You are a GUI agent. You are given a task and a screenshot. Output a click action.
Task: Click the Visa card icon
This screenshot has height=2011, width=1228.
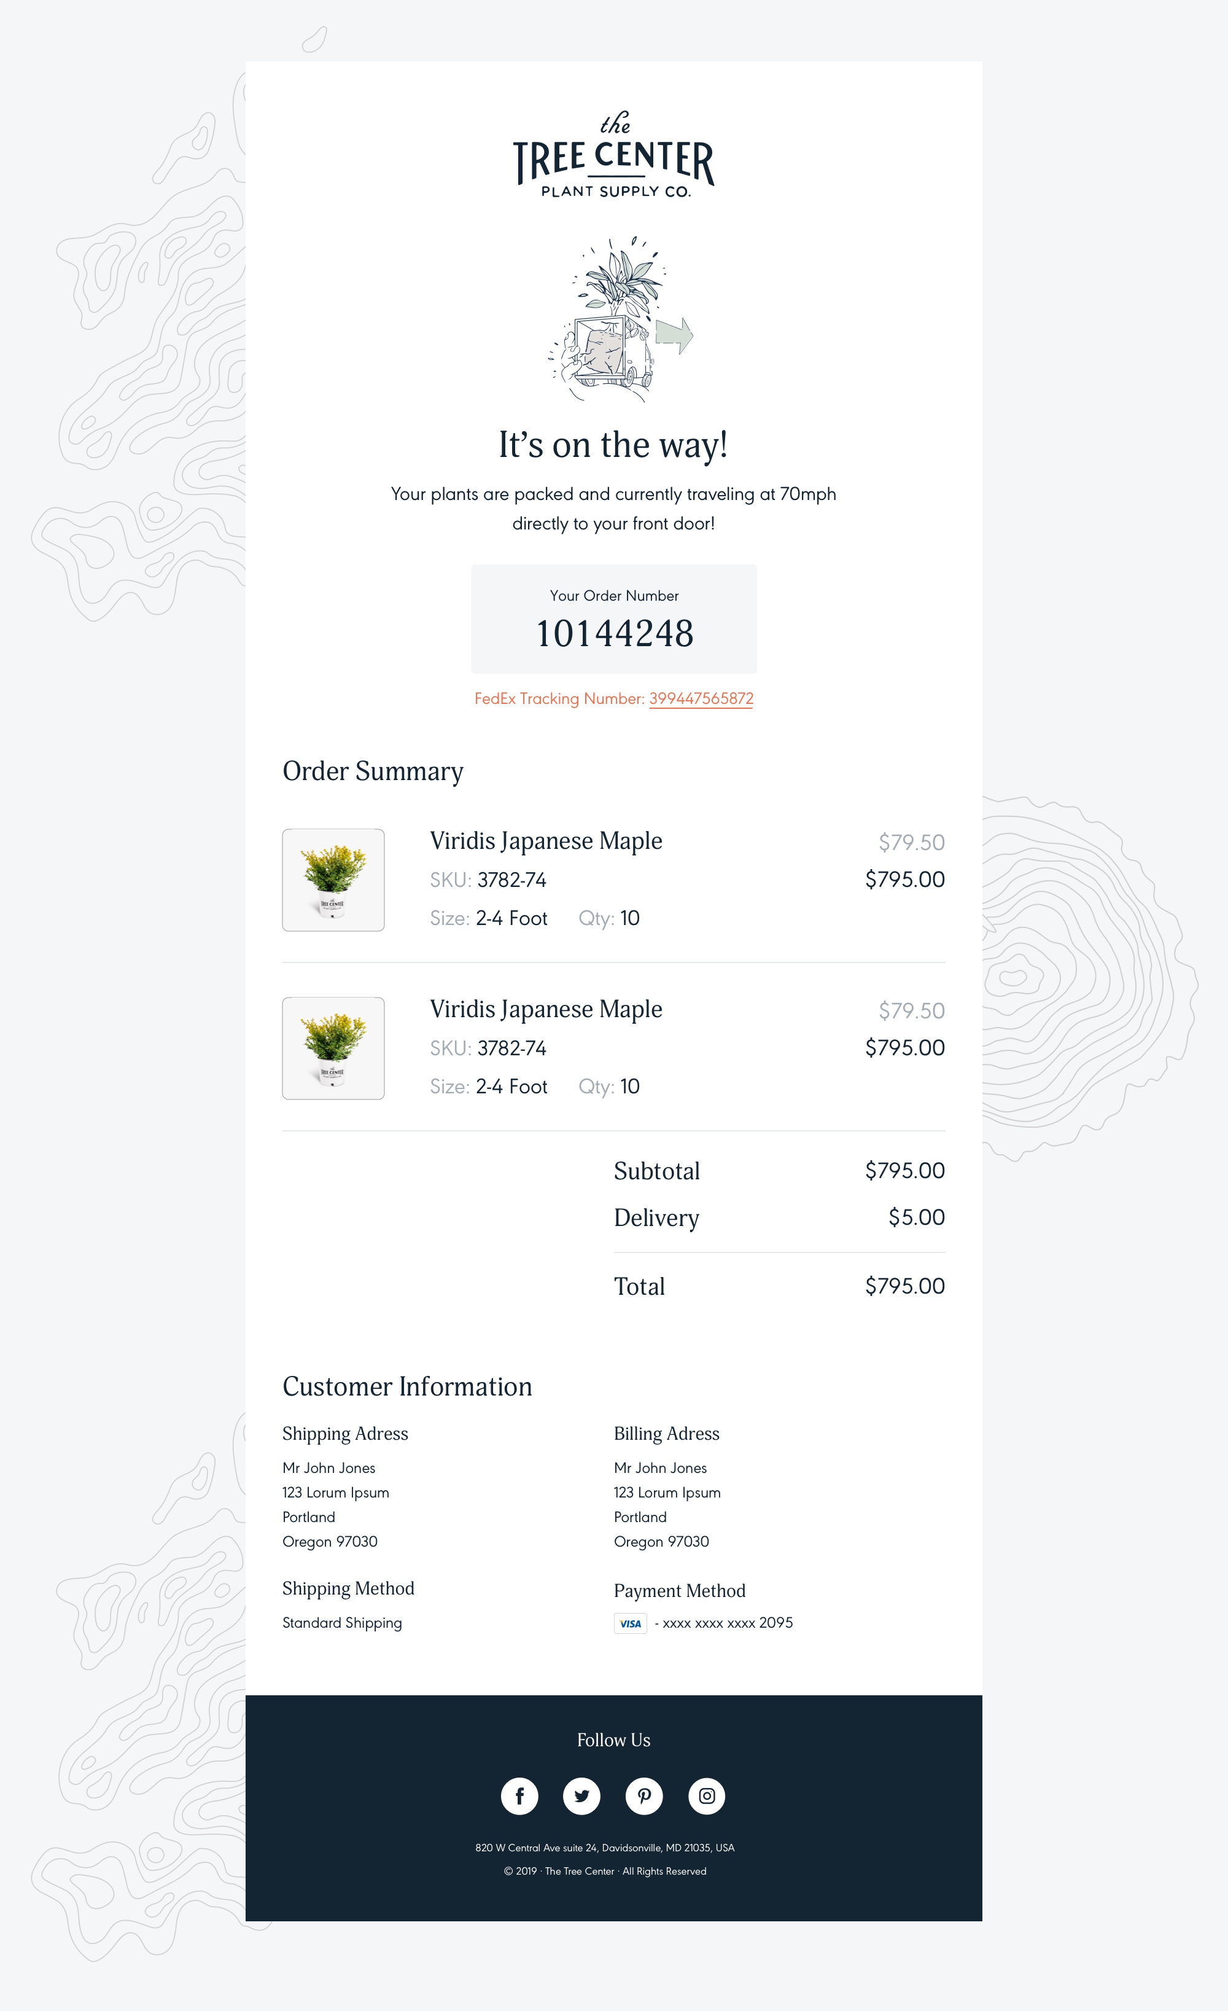pyautogui.click(x=630, y=1623)
